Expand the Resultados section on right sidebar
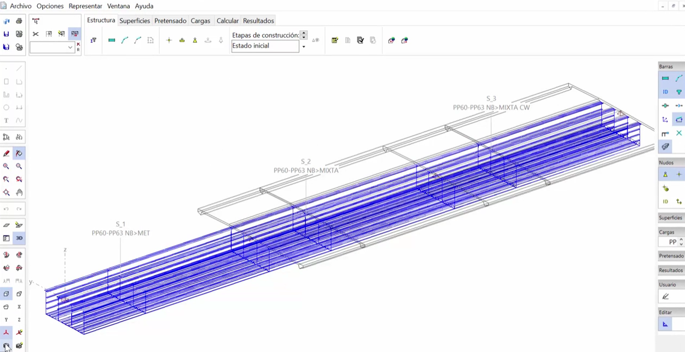 pyautogui.click(x=671, y=270)
